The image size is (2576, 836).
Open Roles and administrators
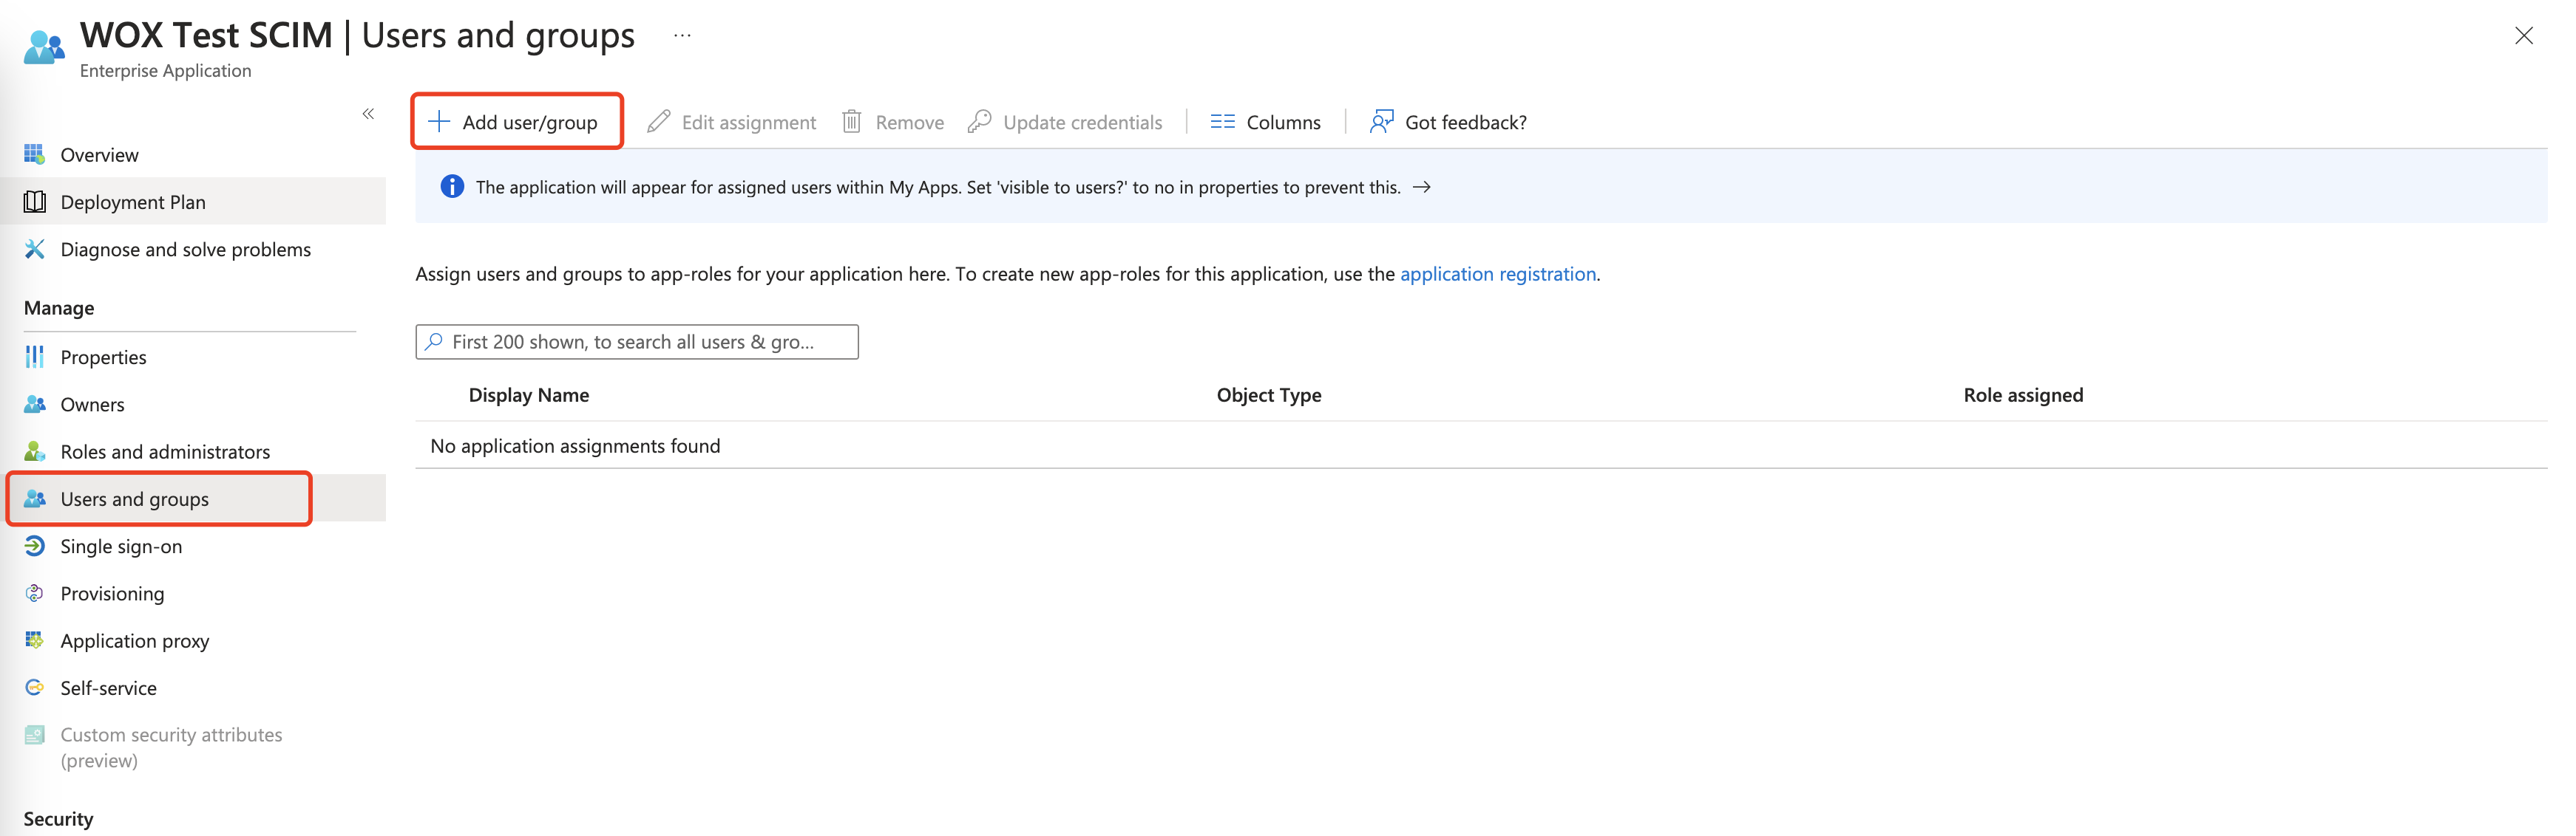[165, 451]
